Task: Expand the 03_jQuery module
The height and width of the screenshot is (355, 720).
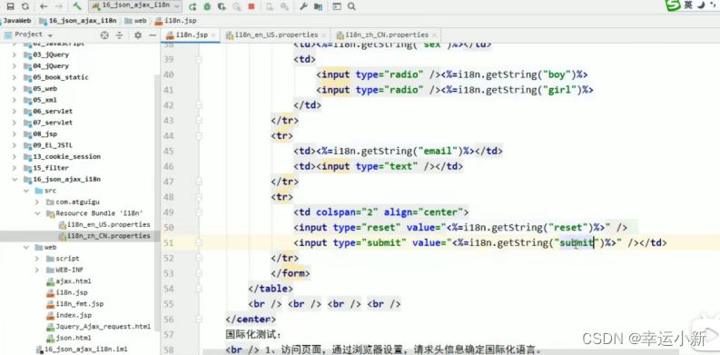Action: pyautogui.click(x=15, y=54)
